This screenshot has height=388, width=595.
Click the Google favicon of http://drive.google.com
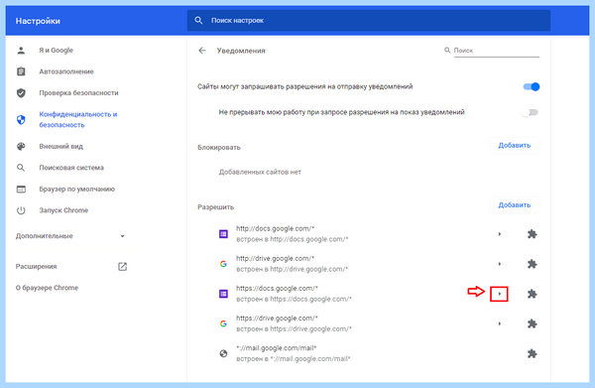pyautogui.click(x=223, y=264)
